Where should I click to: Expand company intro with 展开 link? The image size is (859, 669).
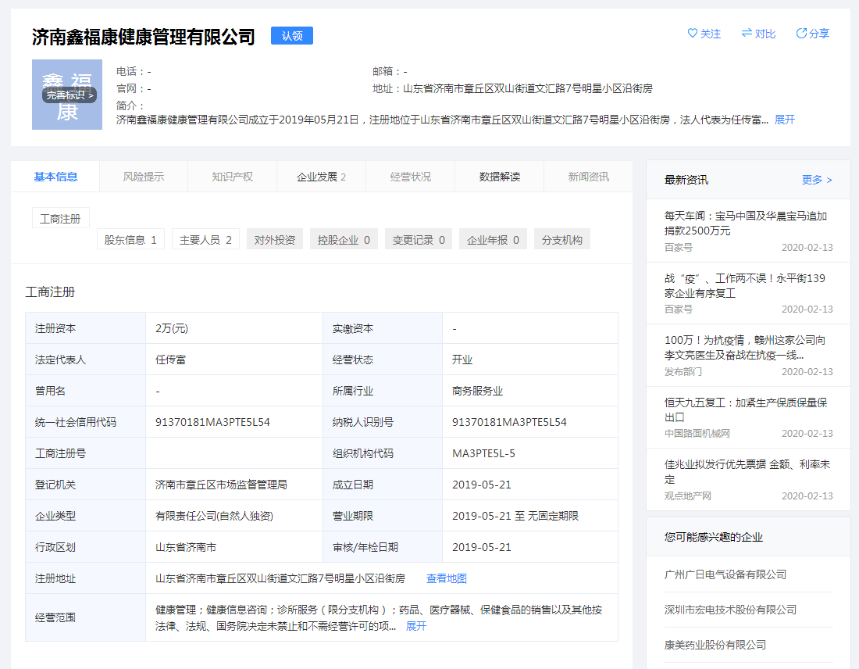pos(785,120)
